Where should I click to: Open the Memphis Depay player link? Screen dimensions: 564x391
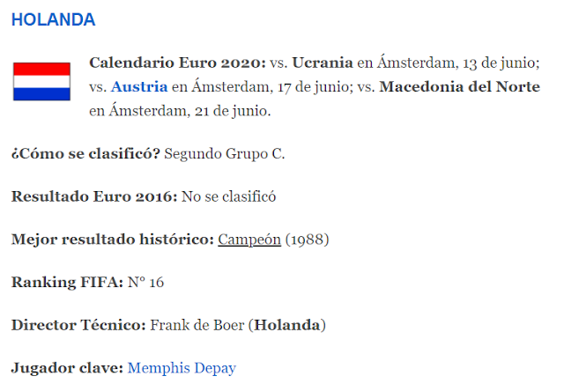(182, 368)
